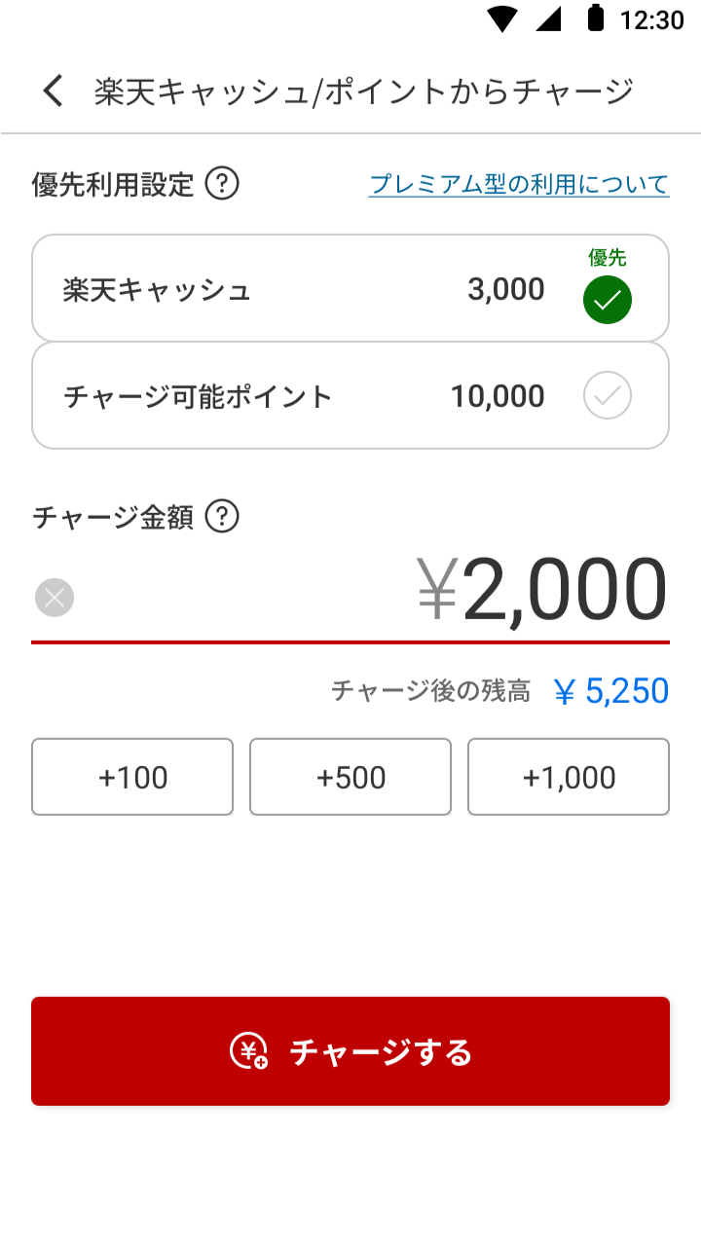Open help icon beside 優先利用設定
Viewport: 702px width, 1247px height.
[x=222, y=183]
